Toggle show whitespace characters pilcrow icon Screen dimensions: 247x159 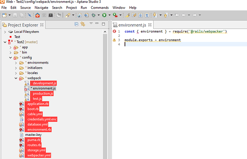pyautogui.click(x=147, y=15)
